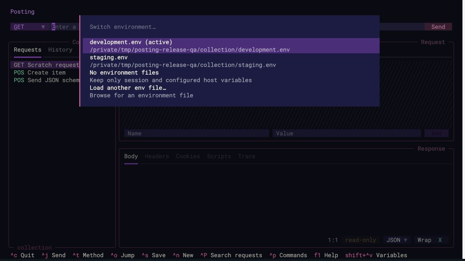Click ^c Quit in footer

coord(23,255)
